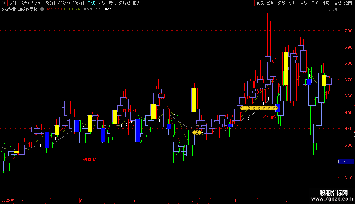Click month 11 on the time axis
This screenshot has height=204, width=355.
(234, 200)
